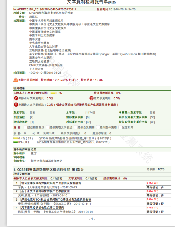
Task: Click early detection warning text with 19.3%
Action: (x=61, y=80)
